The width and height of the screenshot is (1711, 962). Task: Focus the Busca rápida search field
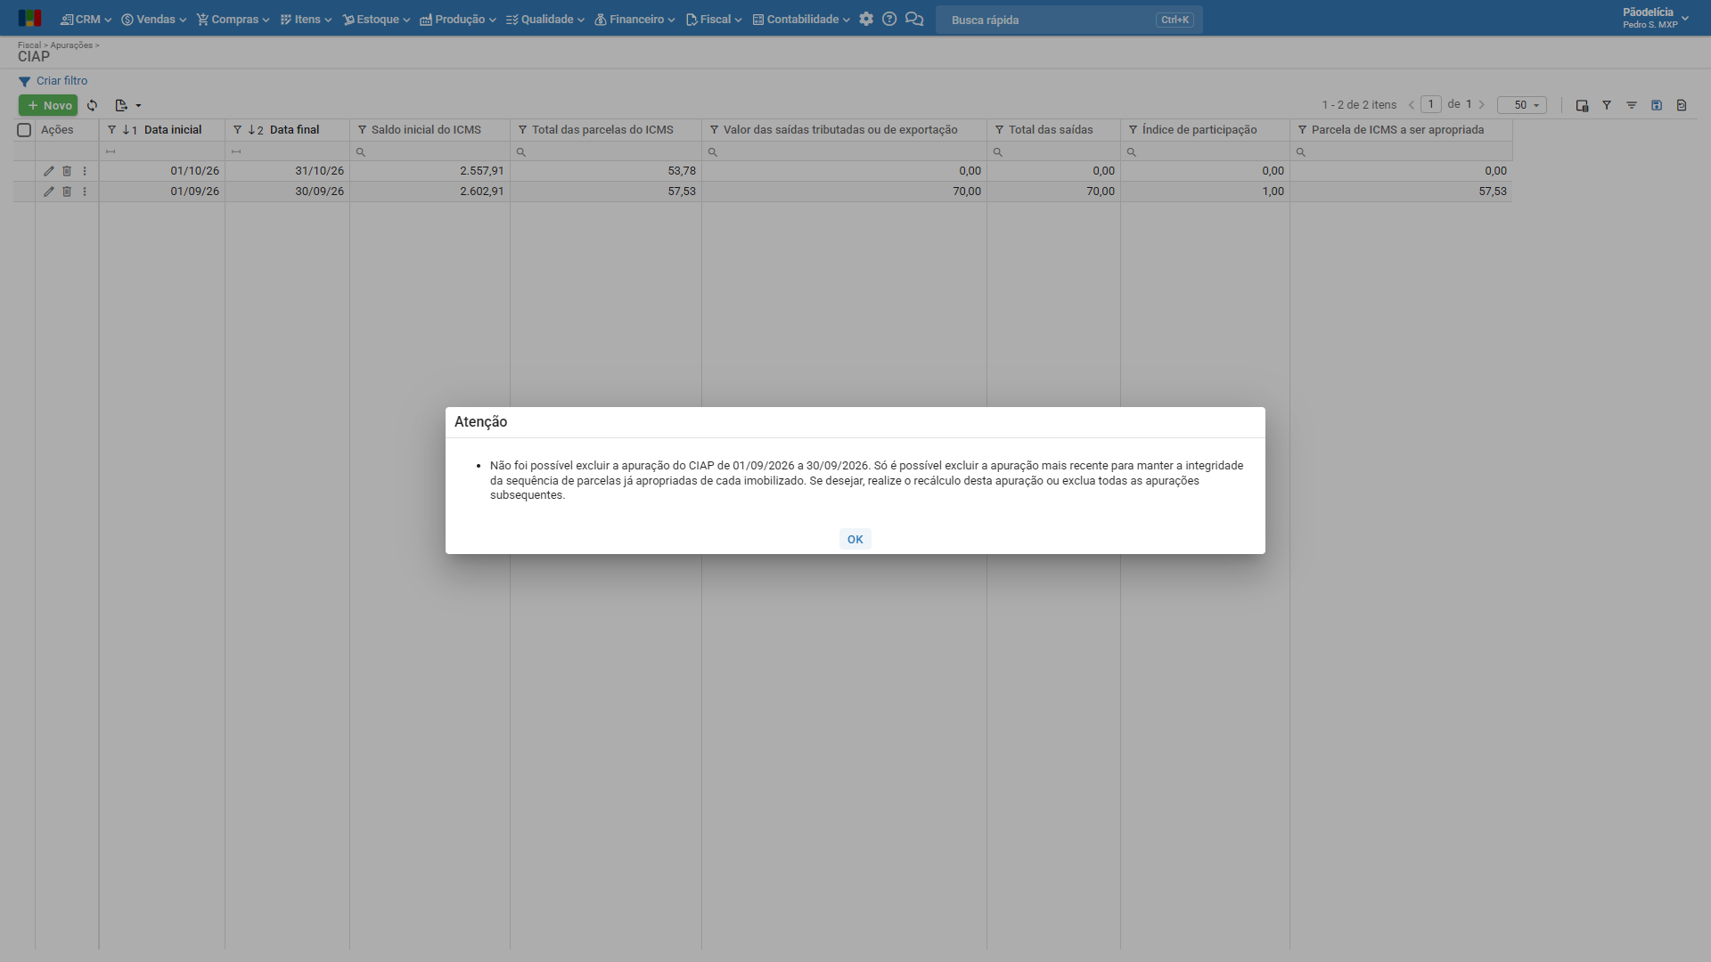pyautogui.click(x=1068, y=20)
